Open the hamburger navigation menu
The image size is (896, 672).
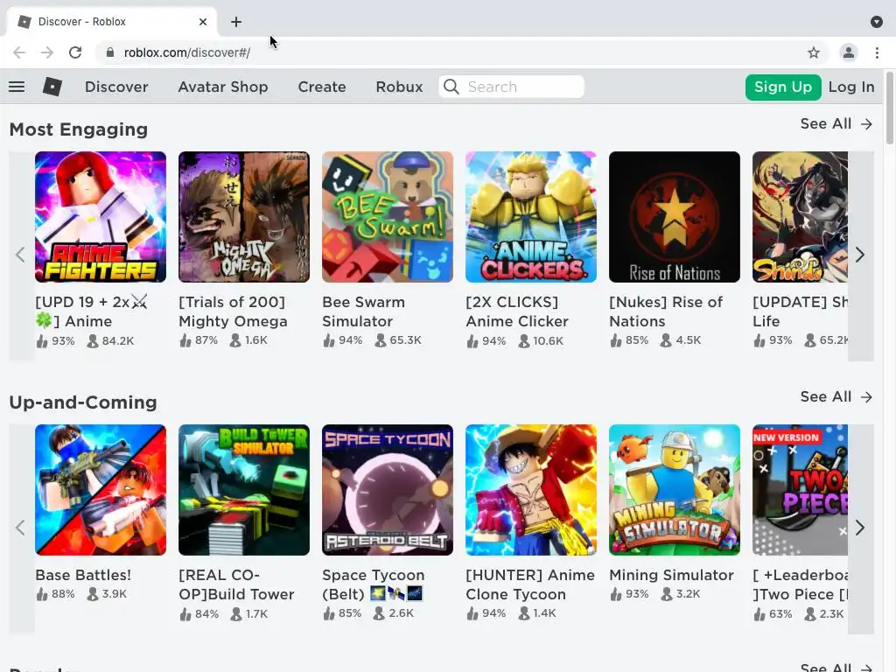pos(17,87)
